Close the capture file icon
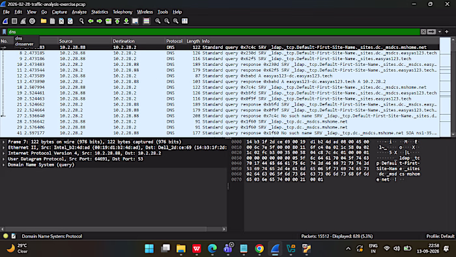The image size is (456, 257). click(x=61, y=21)
